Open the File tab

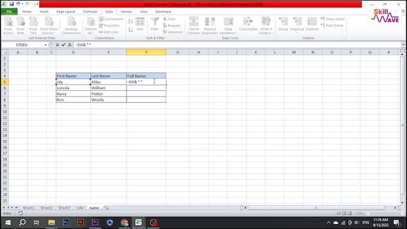[10, 11]
